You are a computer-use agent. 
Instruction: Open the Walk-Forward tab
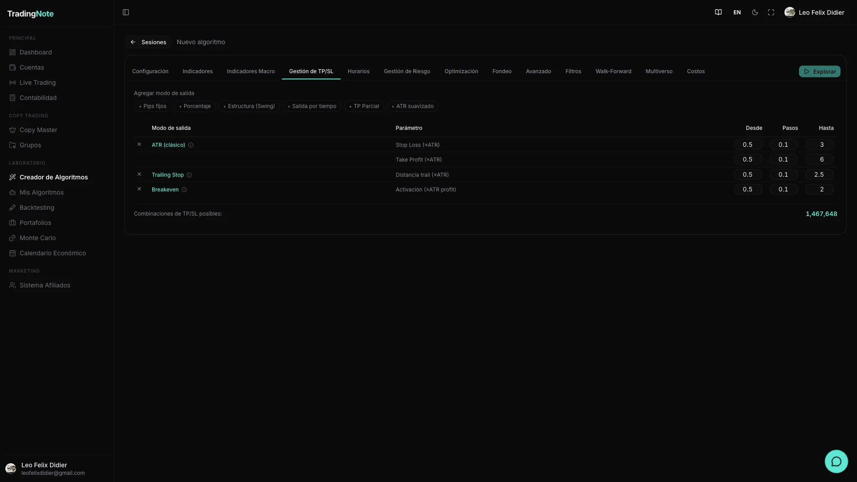point(613,71)
